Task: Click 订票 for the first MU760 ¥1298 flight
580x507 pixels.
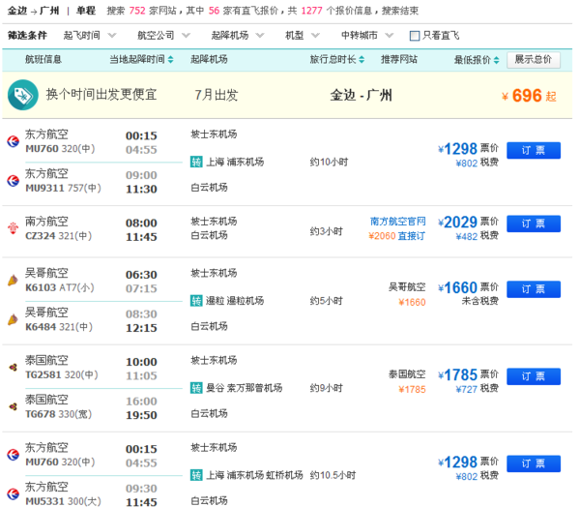Action: tap(534, 150)
